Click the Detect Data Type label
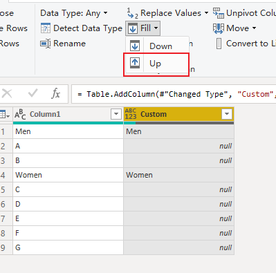This screenshot has width=276, height=273. tap(88, 28)
